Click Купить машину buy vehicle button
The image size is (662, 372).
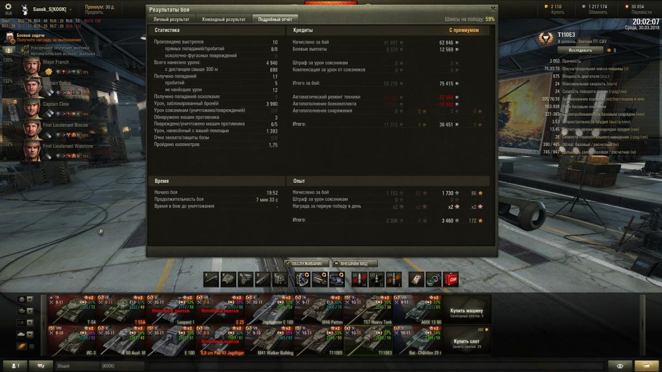(467, 310)
